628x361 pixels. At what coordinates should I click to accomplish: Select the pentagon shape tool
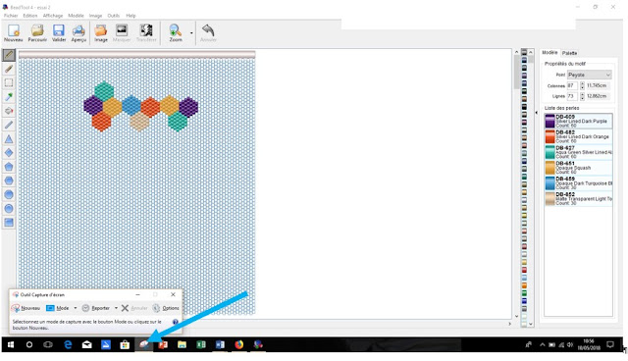(9, 167)
